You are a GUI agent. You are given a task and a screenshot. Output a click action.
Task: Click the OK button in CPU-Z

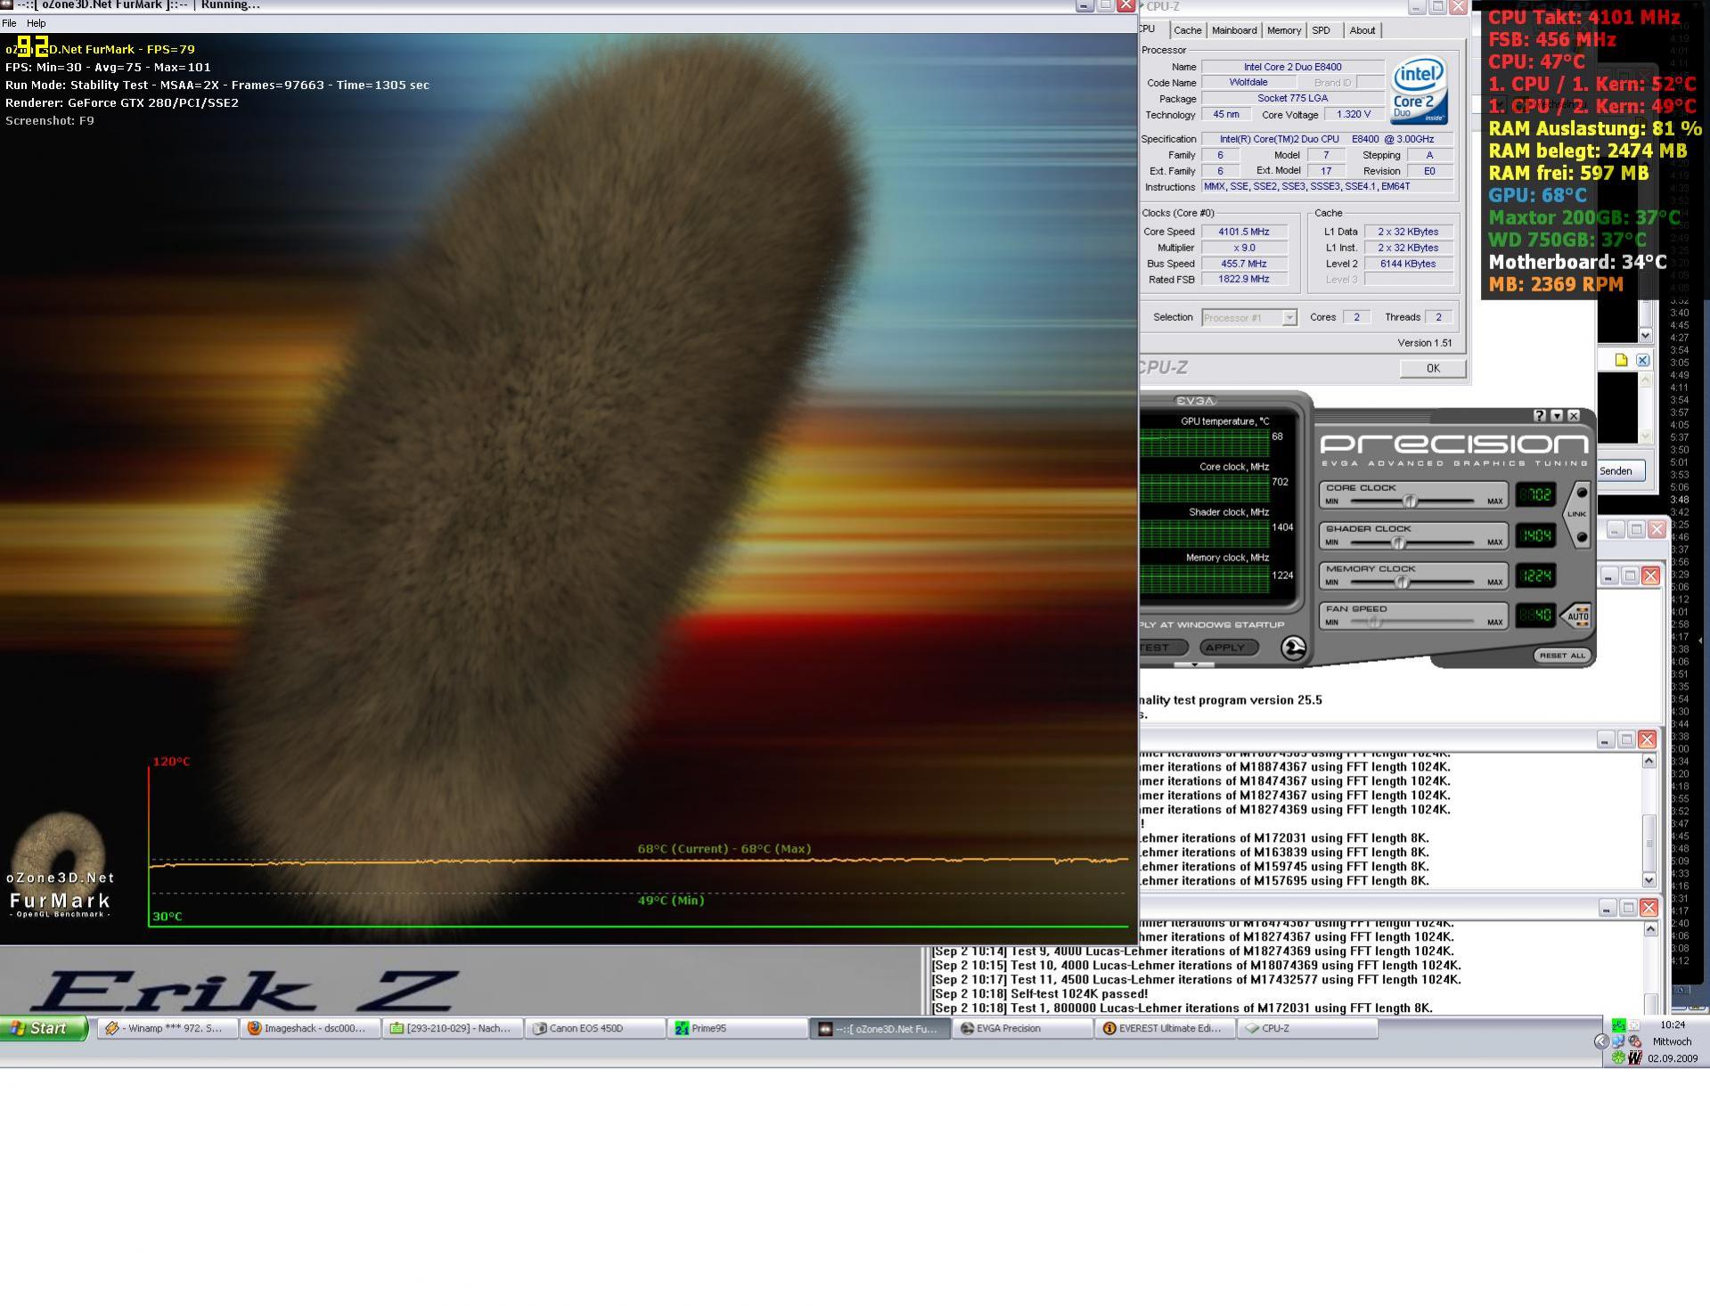point(1432,369)
